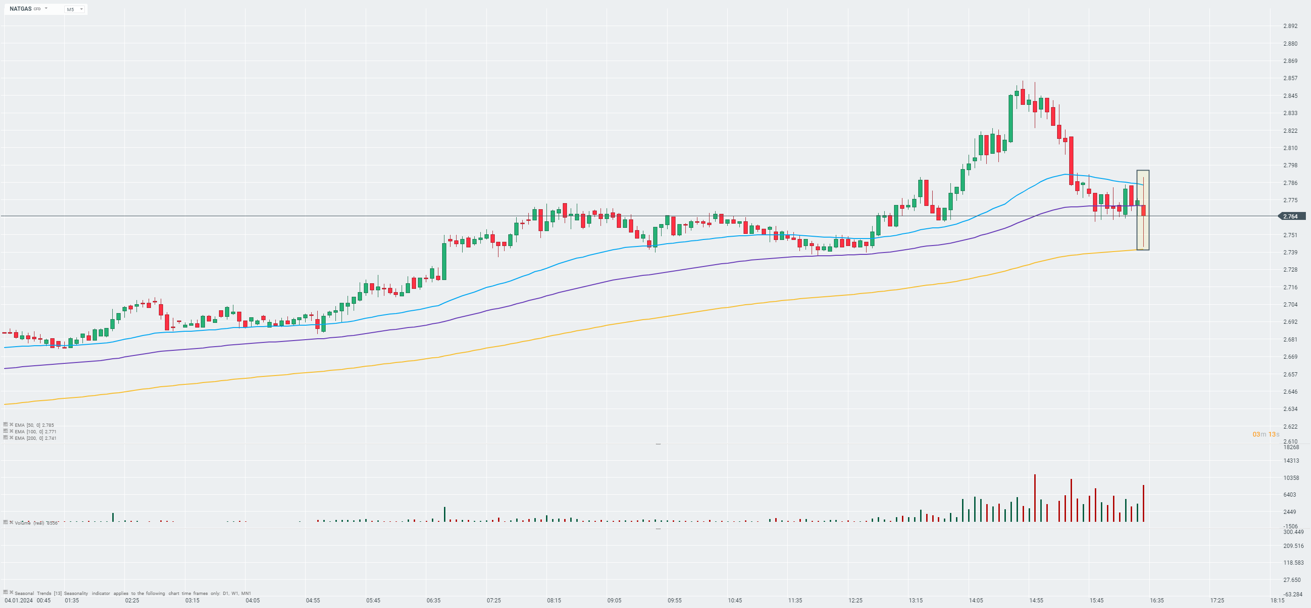Remove the EMA 200 indicator
Image resolution: width=1311 pixels, height=608 pixels.
point(11,437)
